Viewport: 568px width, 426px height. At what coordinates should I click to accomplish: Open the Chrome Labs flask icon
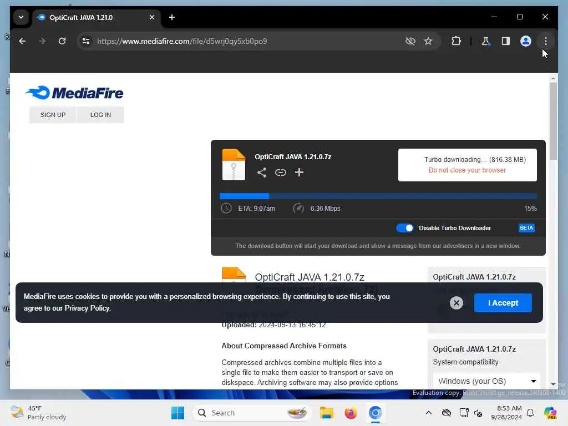pos(485,41)
